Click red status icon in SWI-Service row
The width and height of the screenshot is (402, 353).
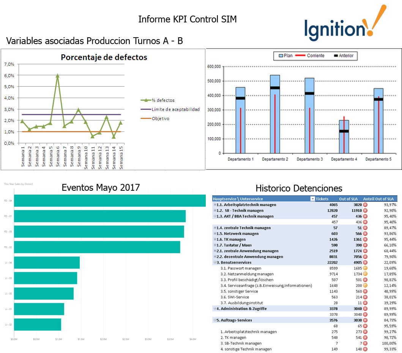click(365, 297)
